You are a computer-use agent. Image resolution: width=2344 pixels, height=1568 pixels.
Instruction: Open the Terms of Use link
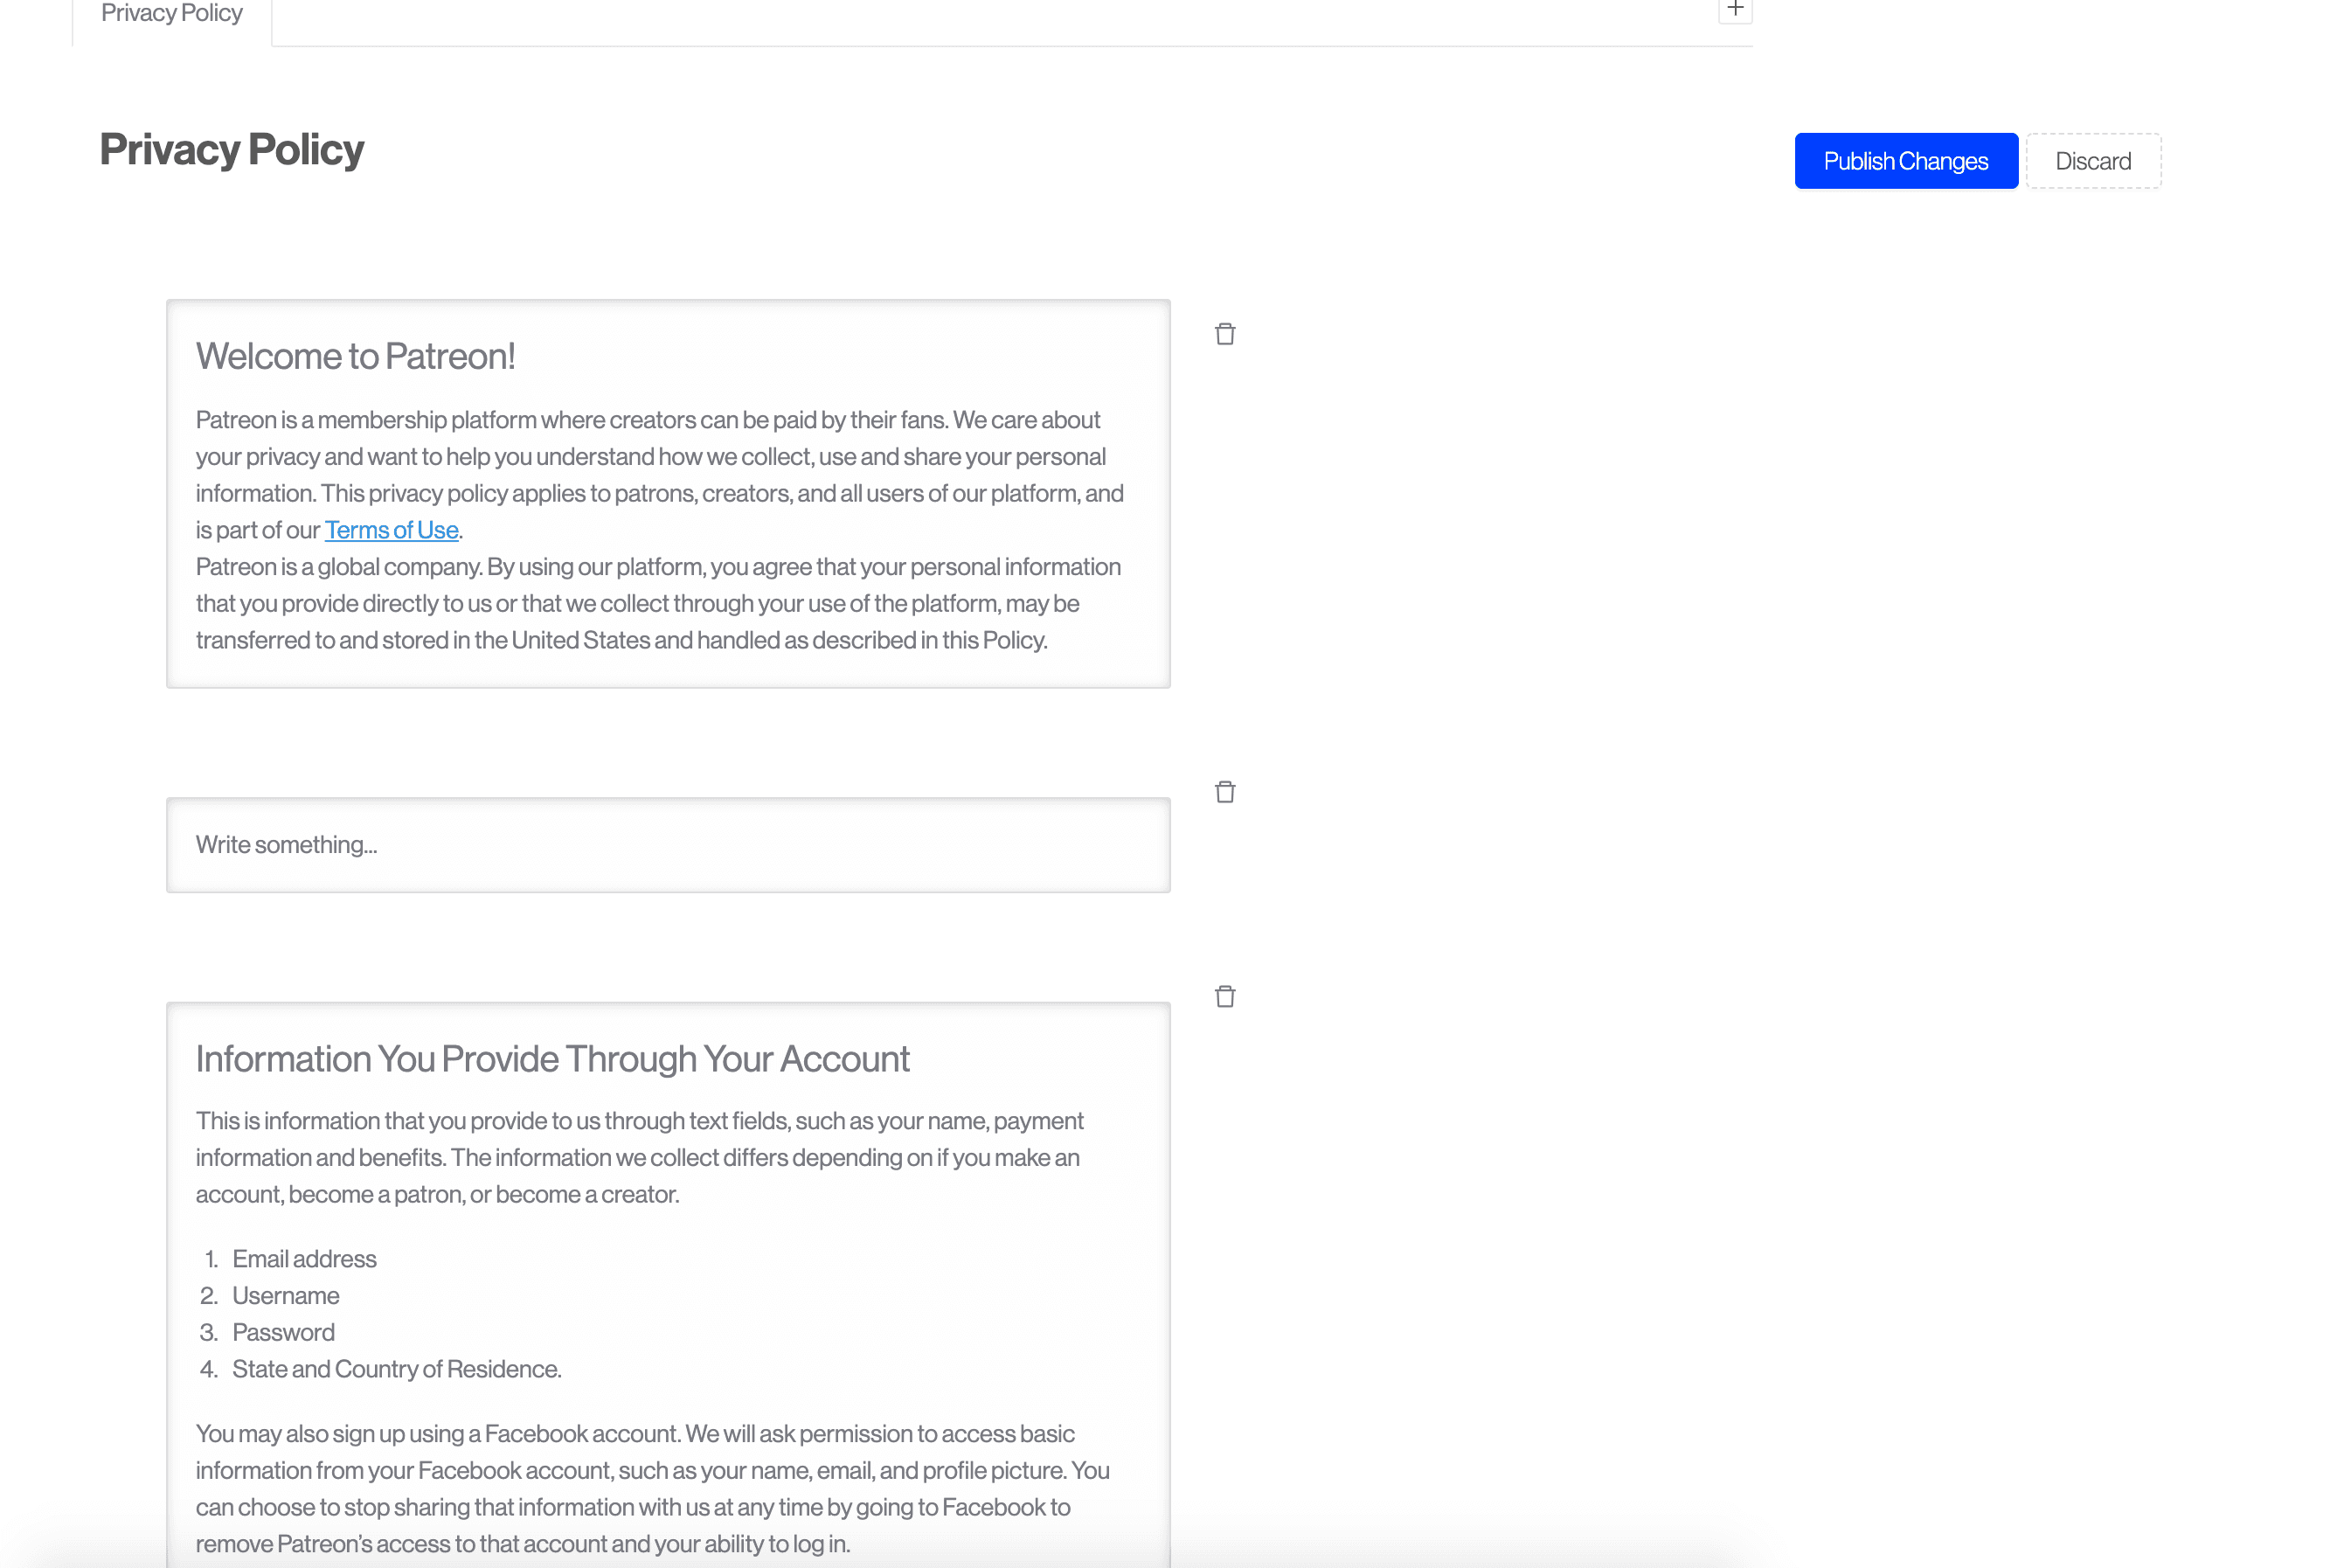[391, 530]
